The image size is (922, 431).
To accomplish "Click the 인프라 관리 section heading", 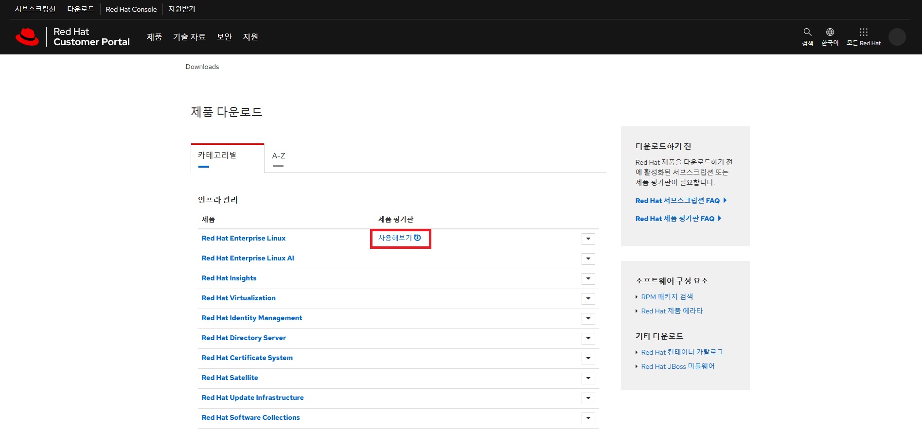I will tap(218, 200).
